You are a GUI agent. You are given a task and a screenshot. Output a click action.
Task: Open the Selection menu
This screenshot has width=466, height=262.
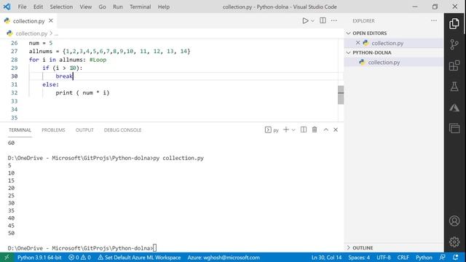61,7
